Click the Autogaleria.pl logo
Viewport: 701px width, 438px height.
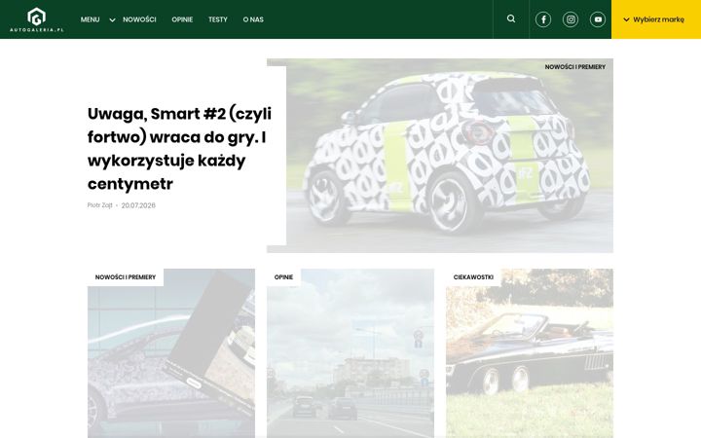tap(37, 19)
